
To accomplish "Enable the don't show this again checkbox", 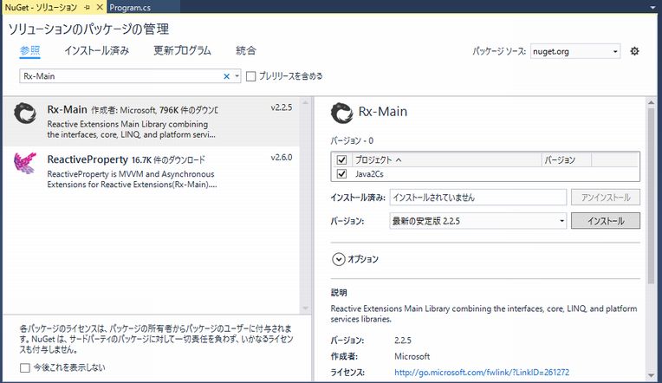I will pos(24,367).
